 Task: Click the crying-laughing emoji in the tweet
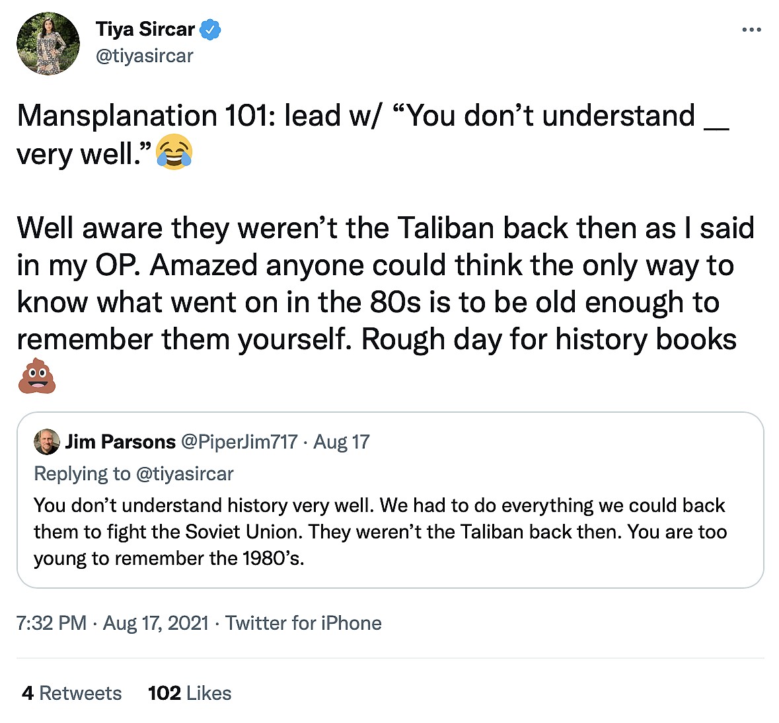point(174,153)
